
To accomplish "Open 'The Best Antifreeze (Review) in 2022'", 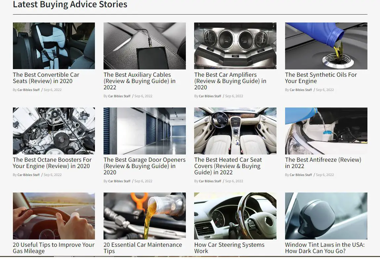I will click(323, 163).
